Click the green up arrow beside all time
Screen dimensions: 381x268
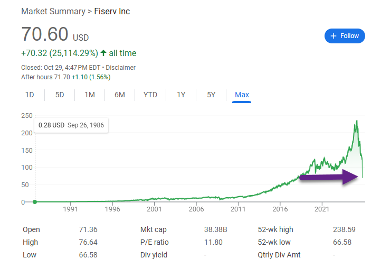(x=102, y=53)
